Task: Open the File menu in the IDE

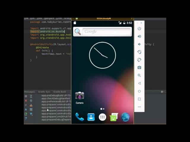Action: tap(26, 18)
